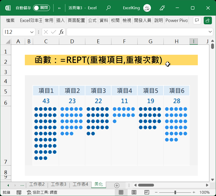Open the Comments pane icon

(197, 20)
